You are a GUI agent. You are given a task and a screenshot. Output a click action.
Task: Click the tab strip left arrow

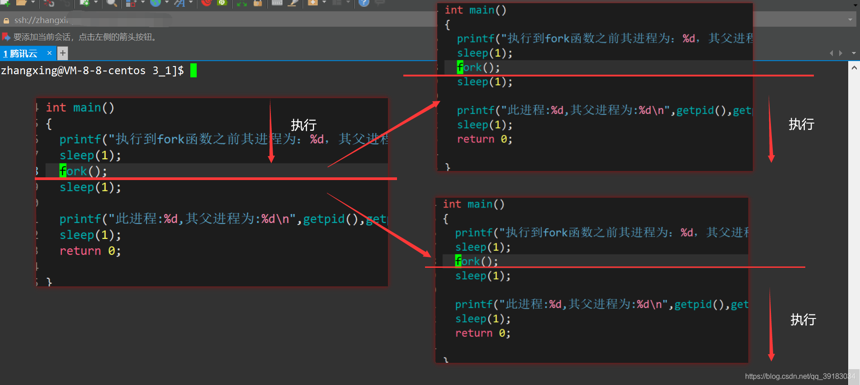click(x=831, y=53)
